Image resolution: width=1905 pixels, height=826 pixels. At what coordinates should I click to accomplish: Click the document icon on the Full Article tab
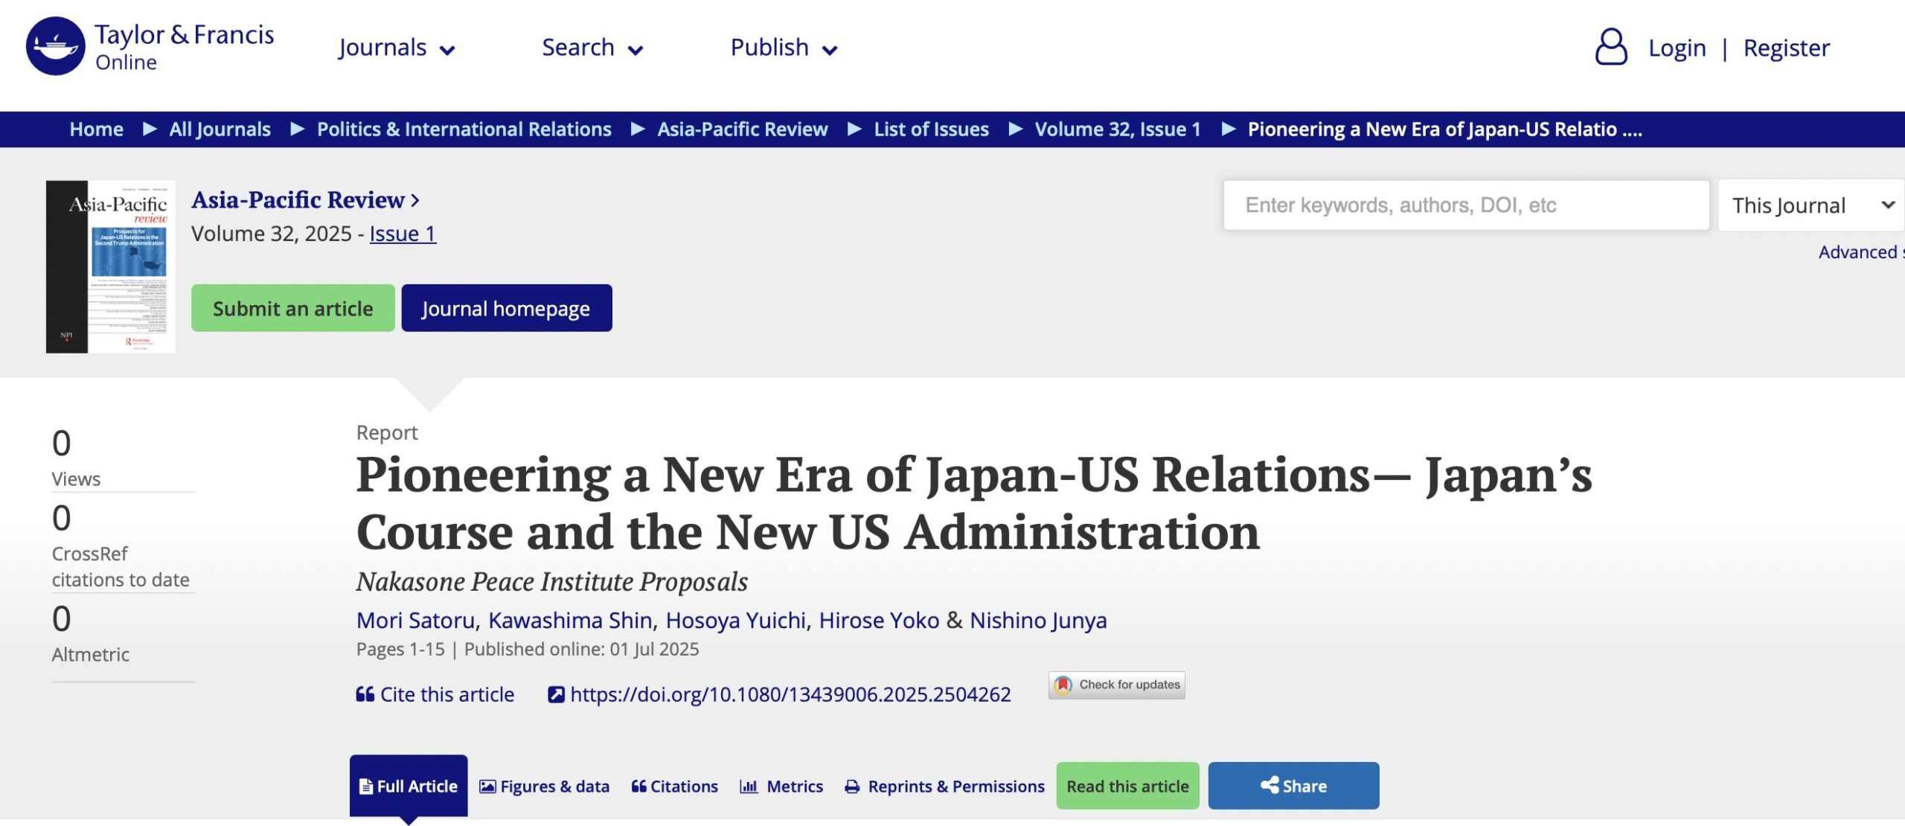point(365,787)
